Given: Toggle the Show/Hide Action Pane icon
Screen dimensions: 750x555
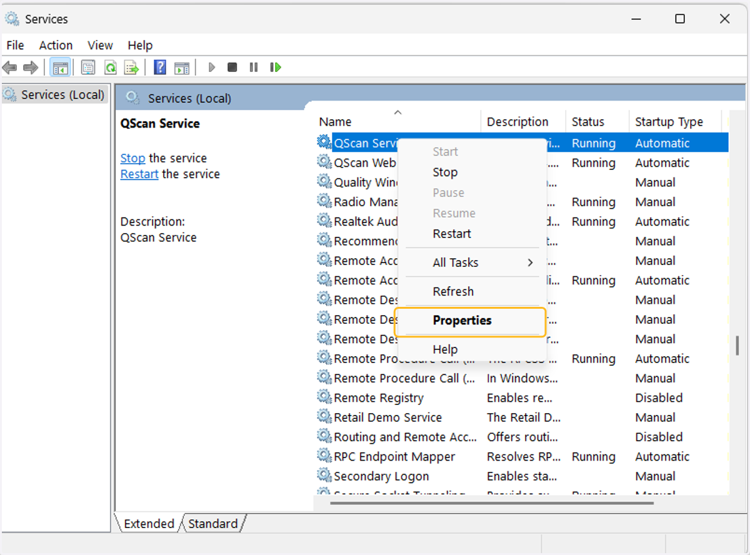Looking at the screenshot, I should 182,67.
